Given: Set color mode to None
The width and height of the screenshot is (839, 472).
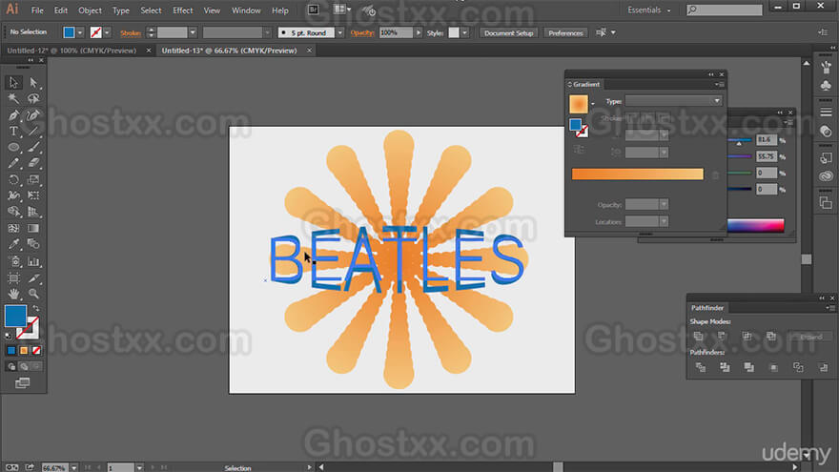Looking at the screenshot, I should [36, 351].
